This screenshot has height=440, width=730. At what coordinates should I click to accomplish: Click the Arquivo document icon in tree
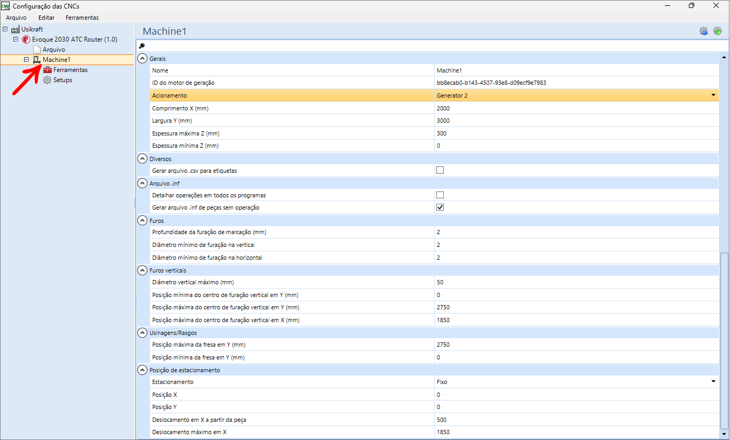click(x=37, y=50)
